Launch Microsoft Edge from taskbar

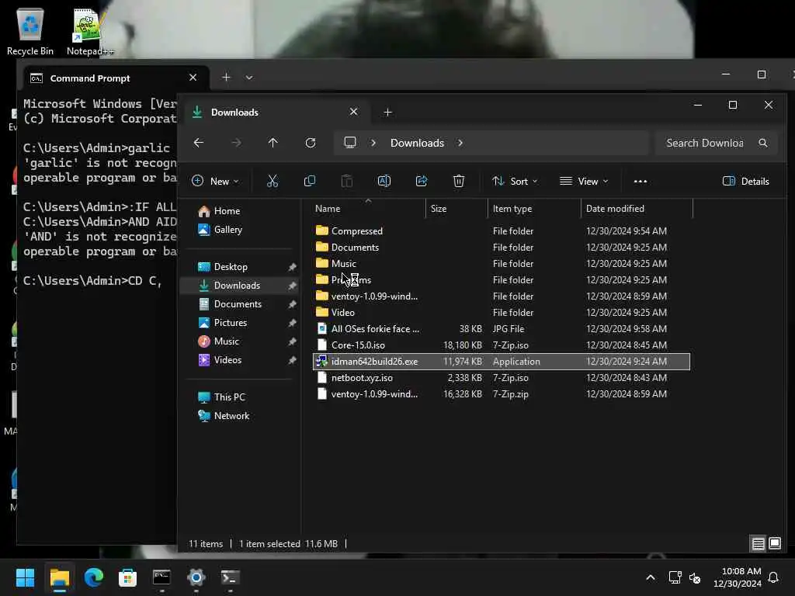pyautogui.click(x=94, y=577)
